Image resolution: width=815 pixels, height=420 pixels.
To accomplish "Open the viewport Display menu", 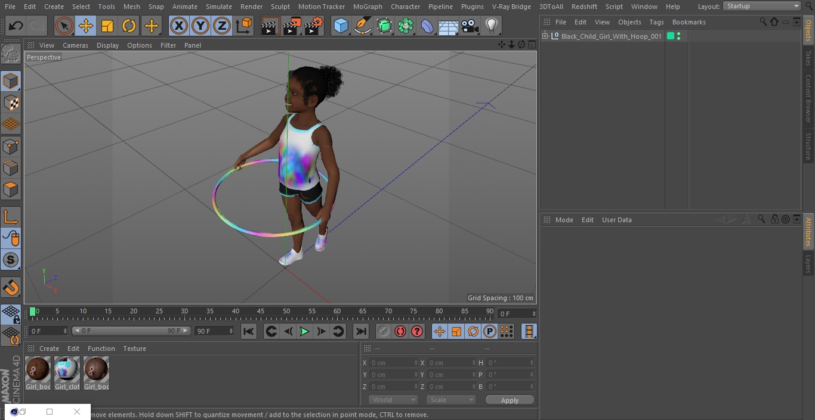I will tap(107, 45).
